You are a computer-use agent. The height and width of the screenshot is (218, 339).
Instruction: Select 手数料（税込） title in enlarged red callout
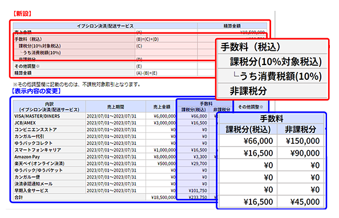pyautogui.click(x=251, y=47)
